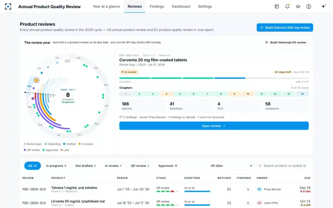Viewport: 333px width, 208px height.
Task: Open the AI sparkle assistant icon
Action: click(324, 6)
